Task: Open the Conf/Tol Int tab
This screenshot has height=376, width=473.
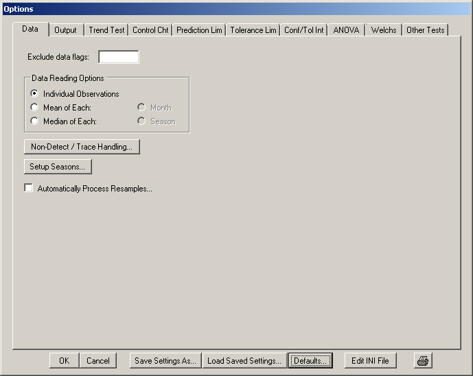Action: click(x=303, y=30)
